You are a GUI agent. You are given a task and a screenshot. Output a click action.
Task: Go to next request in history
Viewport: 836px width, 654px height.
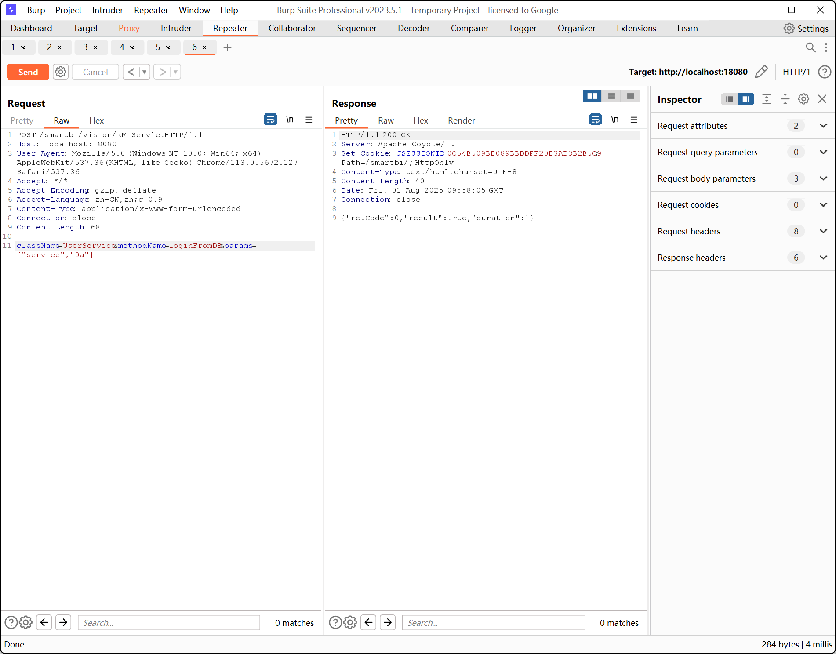pyautogui.click(x=163, y=72)
